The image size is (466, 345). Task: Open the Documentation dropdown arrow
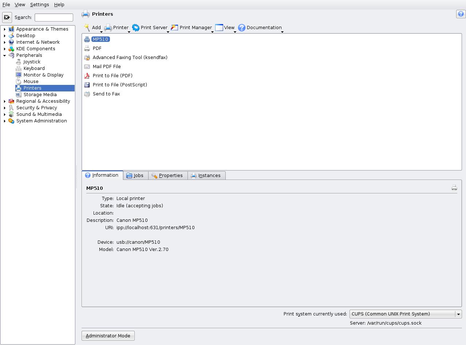click(x=282, y=32)
